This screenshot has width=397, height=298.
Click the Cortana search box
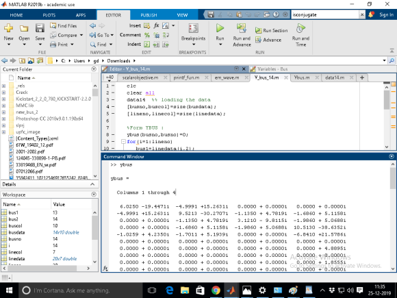[81, 290]
